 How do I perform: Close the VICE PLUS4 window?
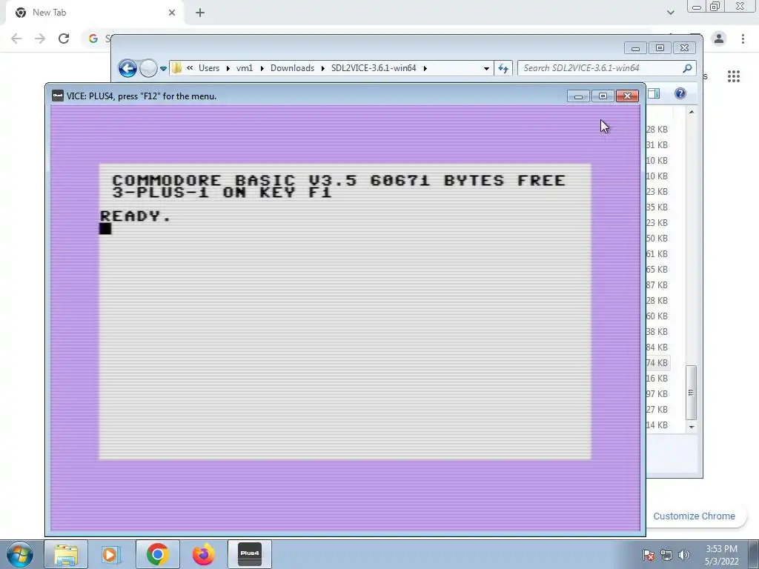(627, 96)
